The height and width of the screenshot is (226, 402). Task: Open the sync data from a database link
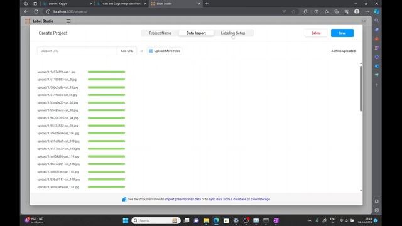[x=227, y=199]
